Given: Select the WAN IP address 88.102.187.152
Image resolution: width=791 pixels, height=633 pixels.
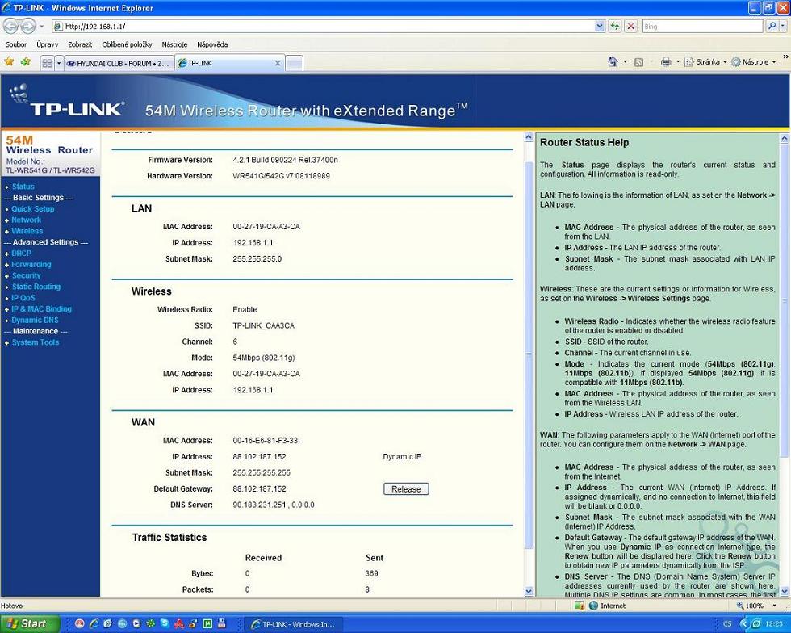Looking at the screenshot, I should coord(259,456).
